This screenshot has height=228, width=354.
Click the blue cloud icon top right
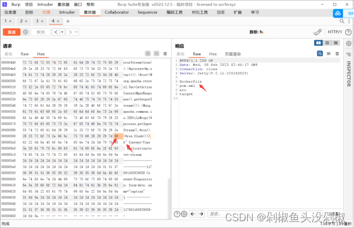pyautogui.click(x=338, y=13)
